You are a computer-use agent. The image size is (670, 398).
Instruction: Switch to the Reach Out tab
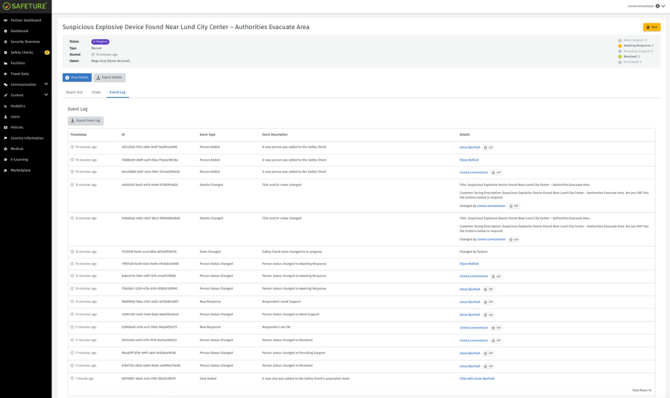tap(74, 92)
